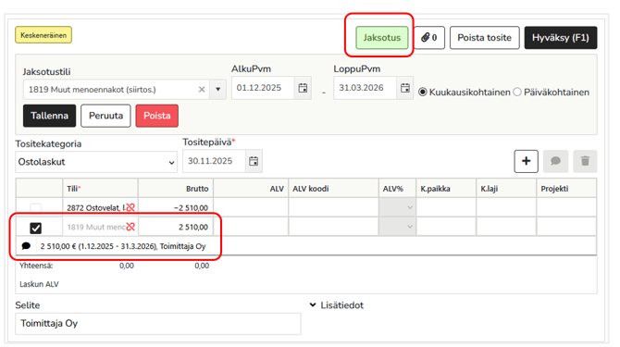The image size is (620, 347).
Task: Clear the Jaksotustili selection with the X
Action: pyautogui.click(x=202, y=90)
